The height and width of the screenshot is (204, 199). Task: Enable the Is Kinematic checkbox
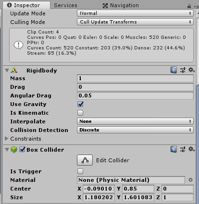click(80, 113)
